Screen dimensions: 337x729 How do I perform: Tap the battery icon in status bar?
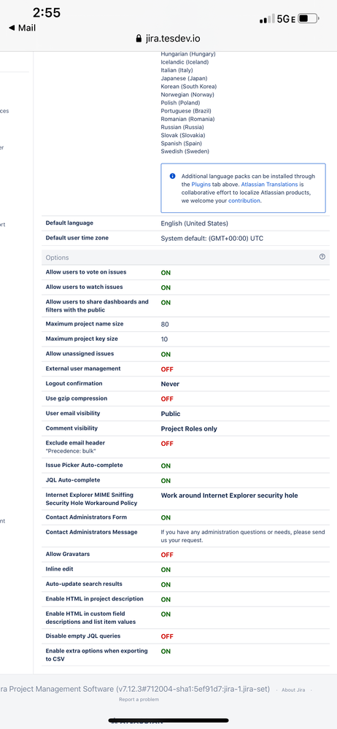(x=309, y=19)
